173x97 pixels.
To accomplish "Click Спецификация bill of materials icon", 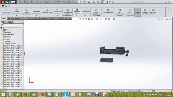I will click(x=108, y=11).
